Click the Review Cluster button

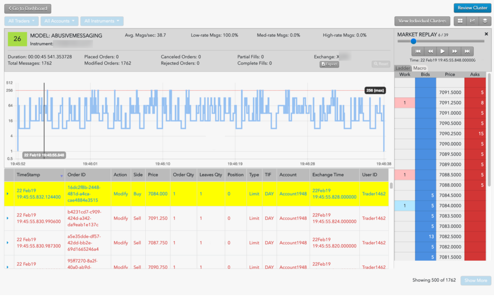click(x=472, y=8)
